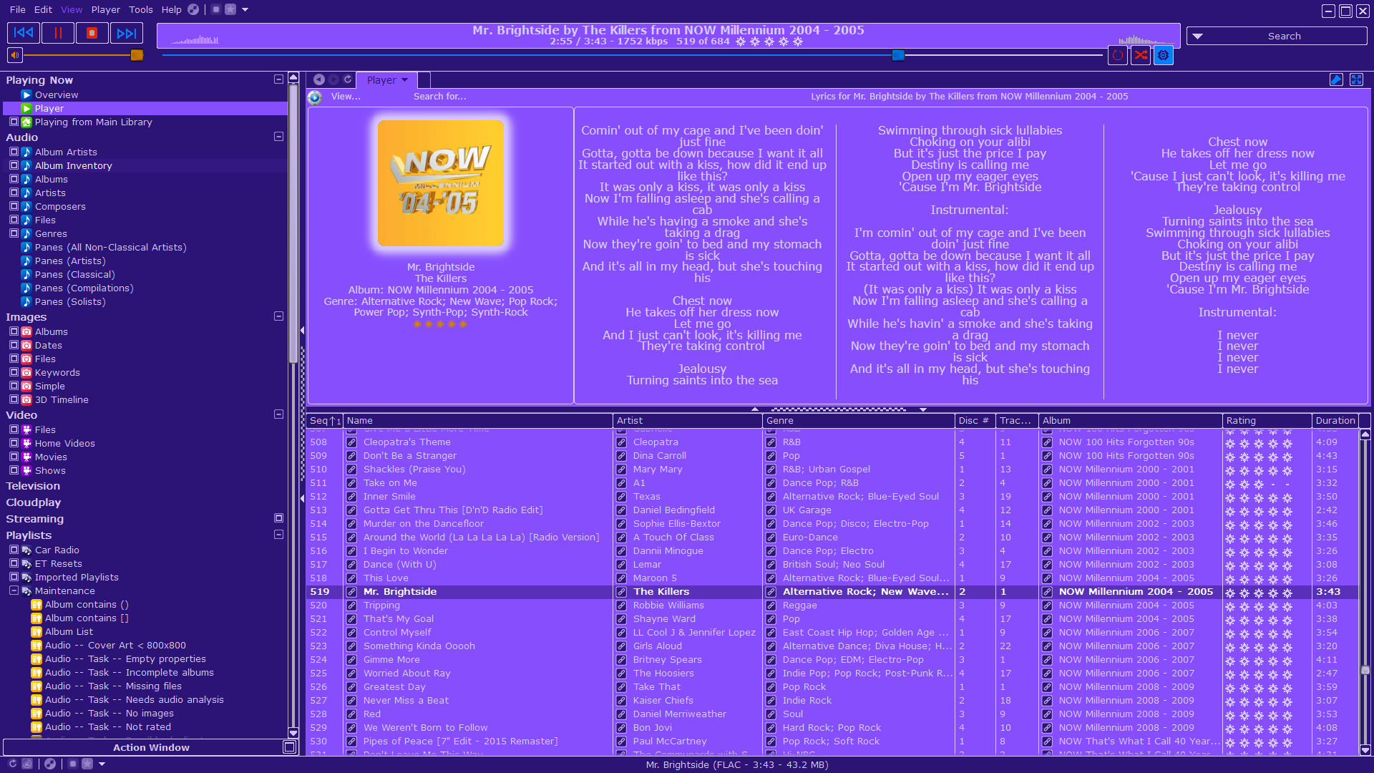Open the Player tab dropdown arrow
Viewport: 1374px width, 773px height.
click(404, 80)
